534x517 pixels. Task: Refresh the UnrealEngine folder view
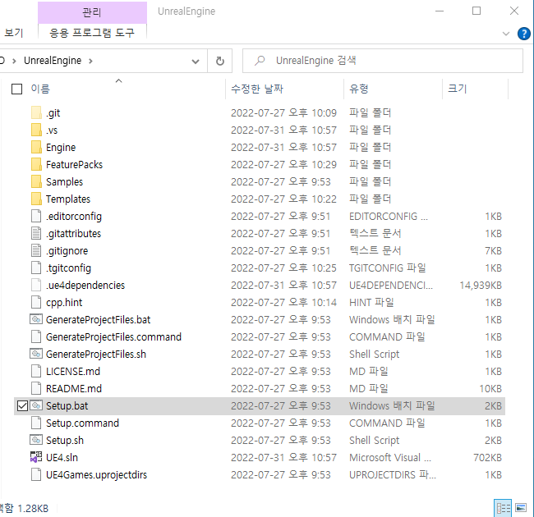click(220, 61)
